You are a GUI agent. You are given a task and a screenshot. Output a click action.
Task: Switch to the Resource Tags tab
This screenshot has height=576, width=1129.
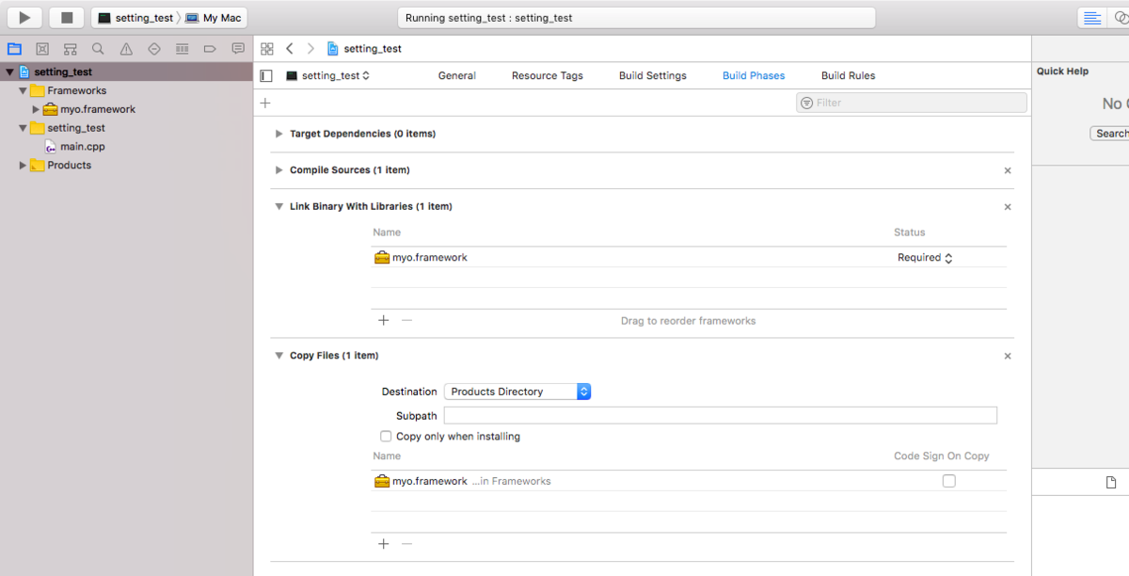pos(548,76)
